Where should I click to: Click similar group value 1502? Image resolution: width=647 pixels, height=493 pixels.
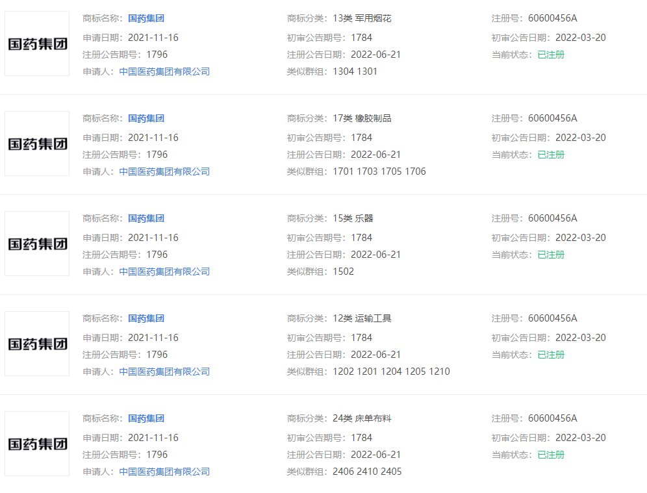[343, 272]
